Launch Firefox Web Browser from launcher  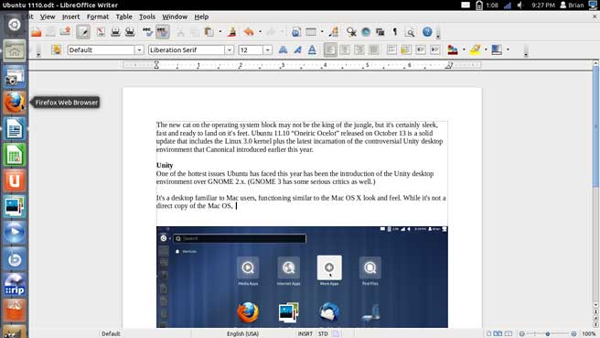click(x=14, y=103)
